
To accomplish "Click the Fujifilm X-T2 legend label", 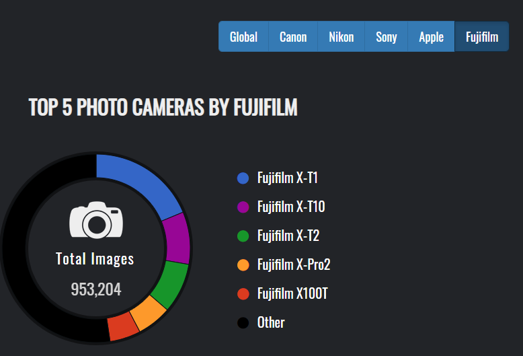I will click(x=288, y=236).
